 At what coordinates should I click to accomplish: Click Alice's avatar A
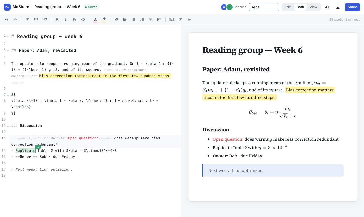point(224,7)
